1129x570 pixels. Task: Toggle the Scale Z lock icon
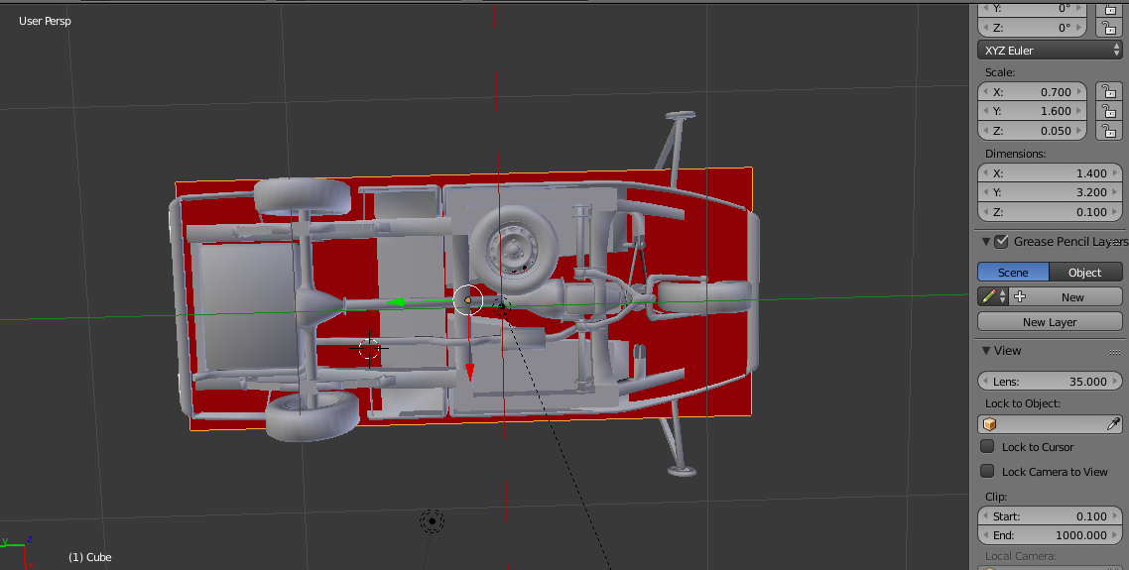[1109, 130]
